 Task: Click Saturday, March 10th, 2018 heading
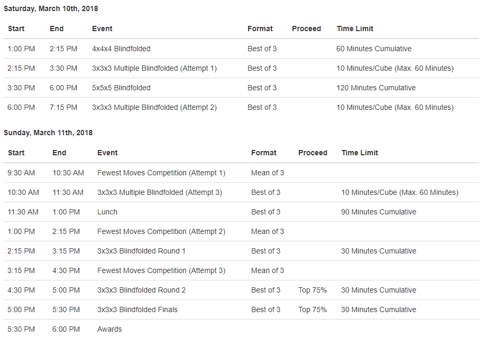[51, 8]
